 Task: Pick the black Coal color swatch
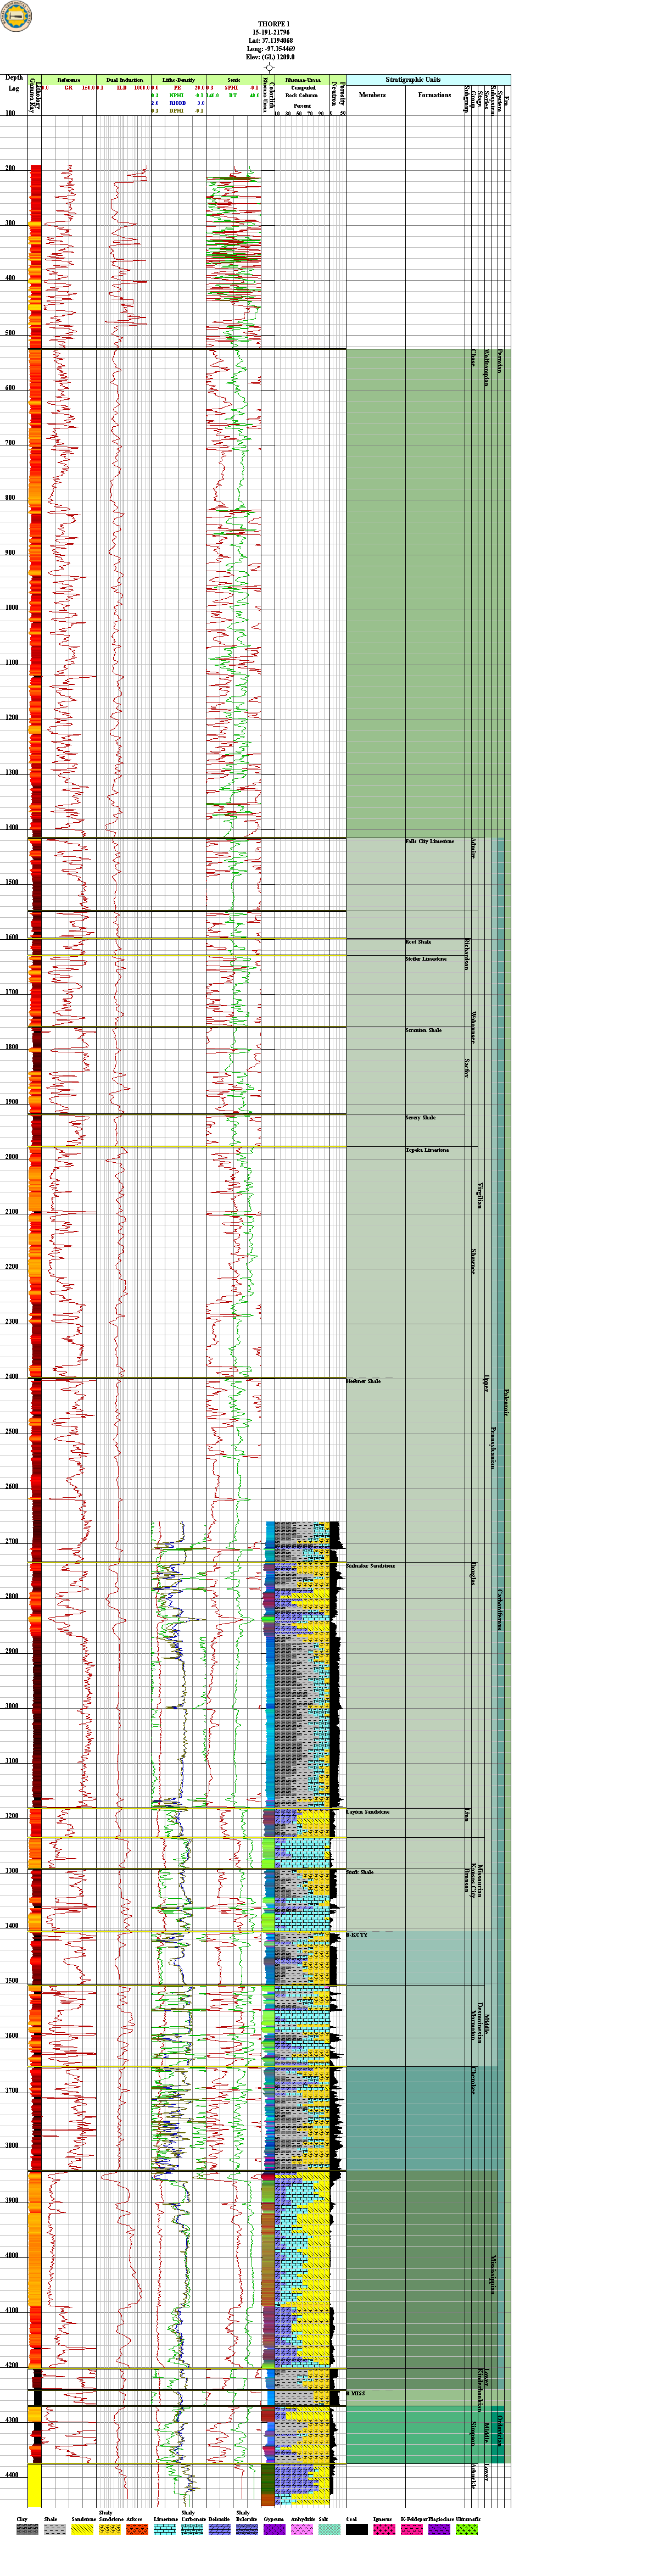point(356,2529)
